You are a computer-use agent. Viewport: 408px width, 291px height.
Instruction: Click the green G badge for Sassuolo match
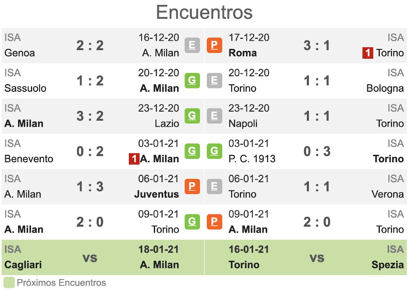click(x=192, y=81)
